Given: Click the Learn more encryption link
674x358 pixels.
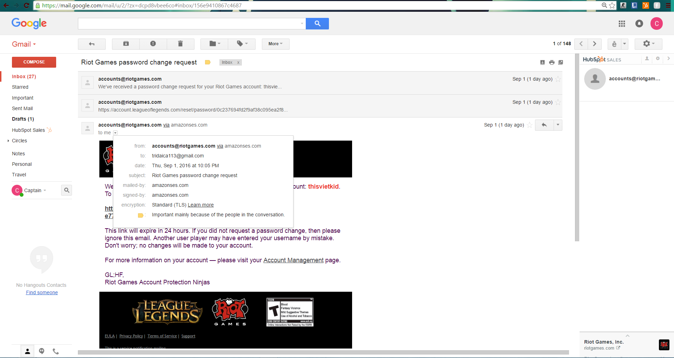Looking at the screenshot, I should click(200, 205).
